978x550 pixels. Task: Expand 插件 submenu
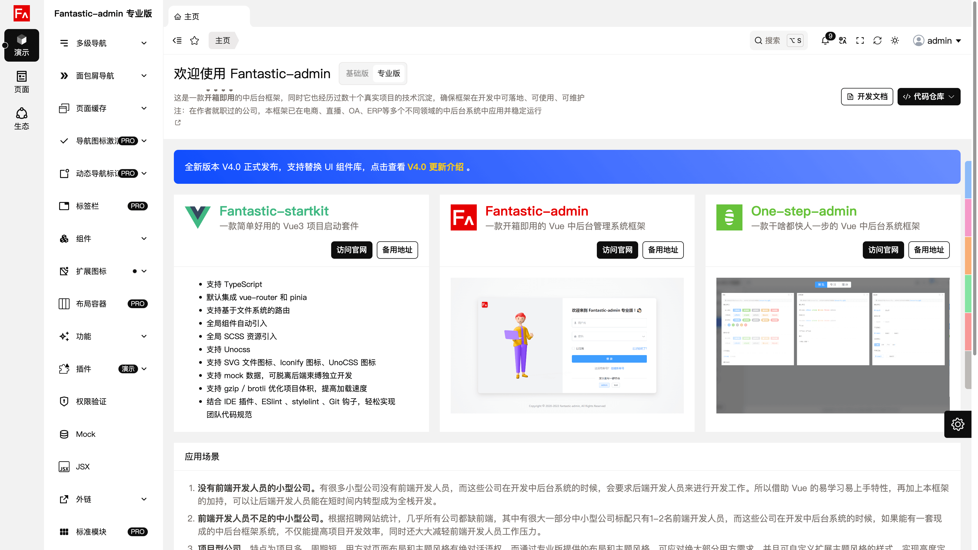[103, 369]
